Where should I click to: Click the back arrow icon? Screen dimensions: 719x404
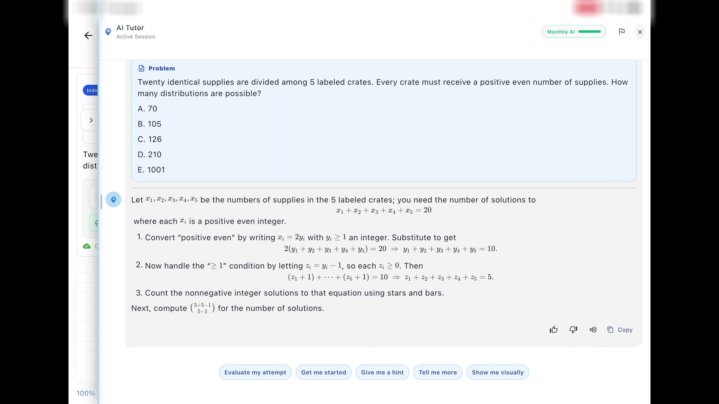pos(88,36)
